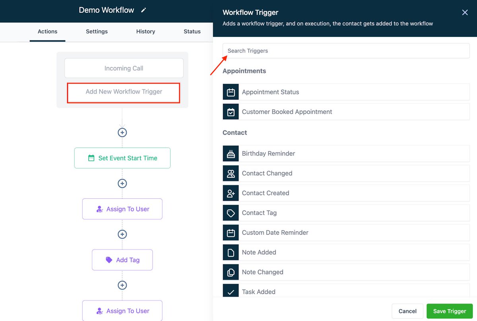Click user icon in first Assign To User

point(99,209)
